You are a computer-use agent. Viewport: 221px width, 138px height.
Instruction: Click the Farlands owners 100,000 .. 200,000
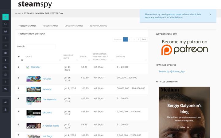tap(127, 78)
